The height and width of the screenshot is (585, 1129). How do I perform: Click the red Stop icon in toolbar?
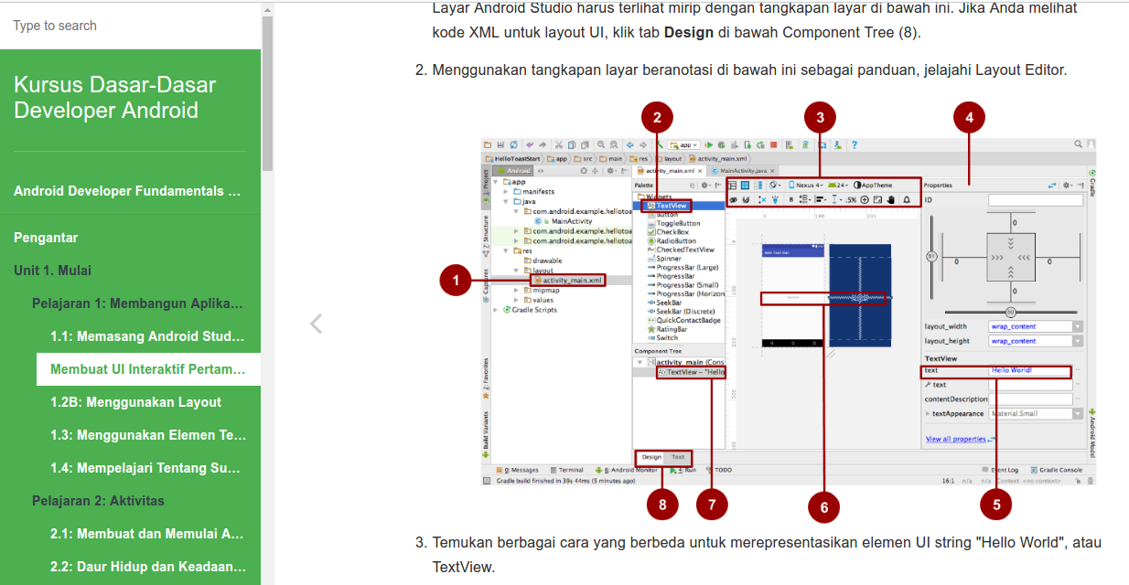click(x=774, y=144)
